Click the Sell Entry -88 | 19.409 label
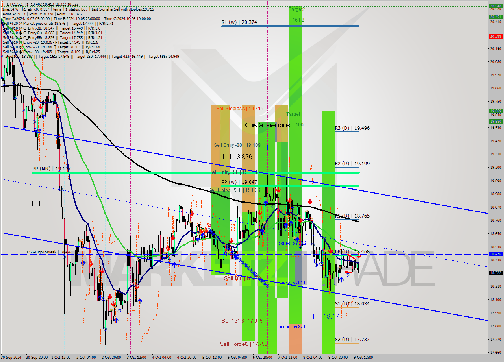The image size is (504, 362). 237,145
